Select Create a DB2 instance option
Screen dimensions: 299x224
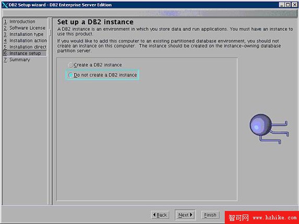95,65
